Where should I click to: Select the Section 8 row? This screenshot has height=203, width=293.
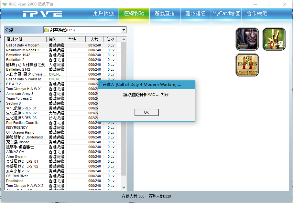pyautogui.click(x=51, y=104)
